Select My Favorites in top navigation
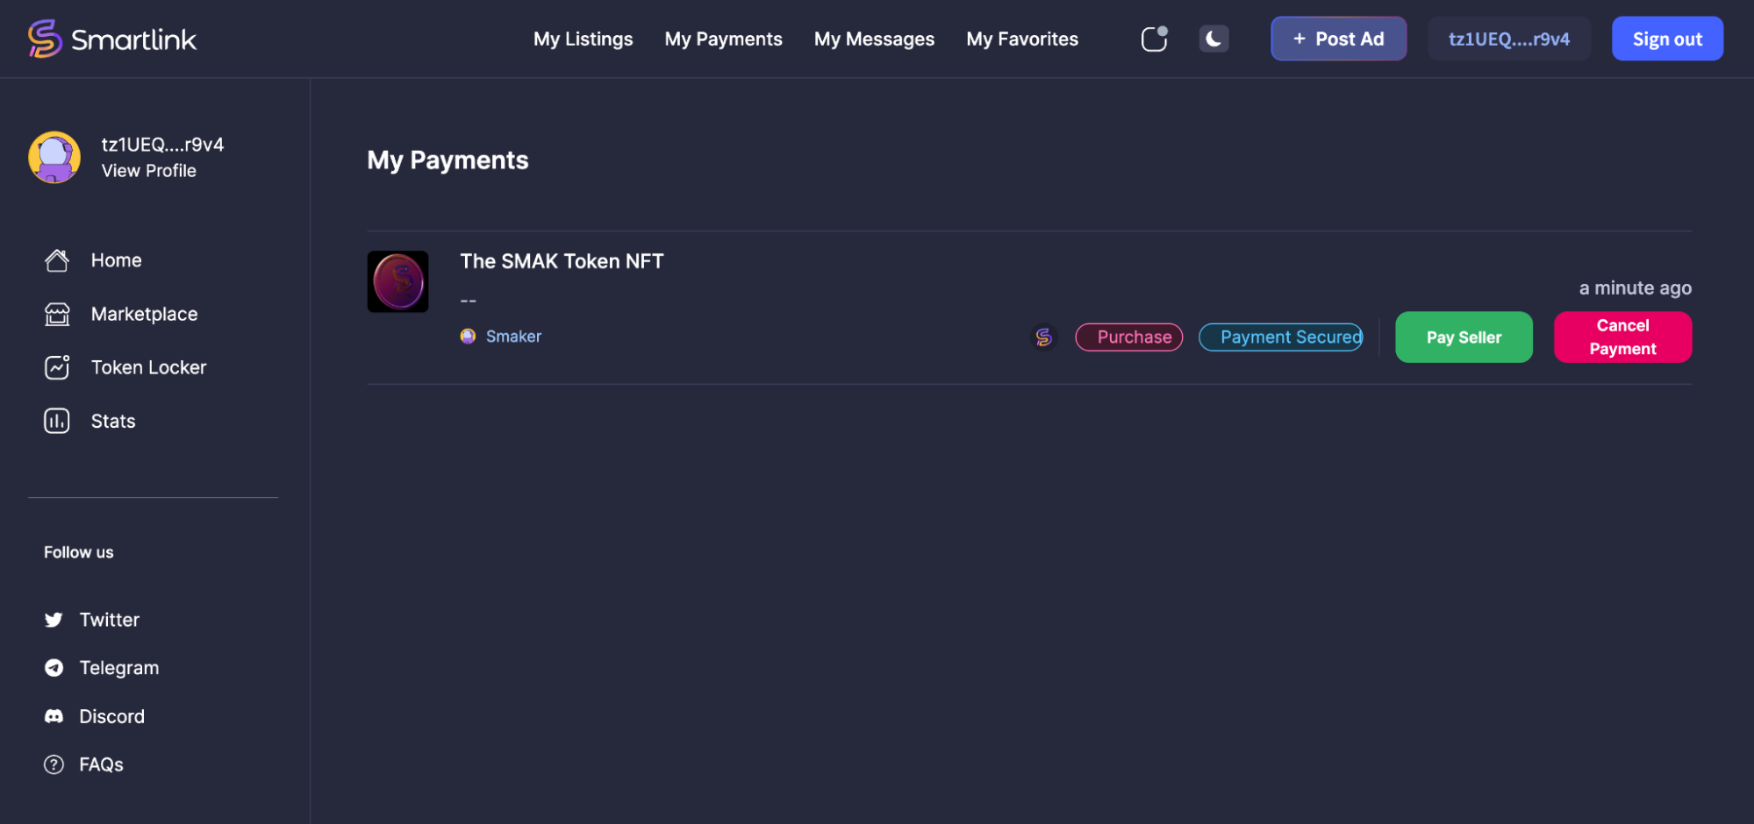The width and height of the screenshot is (1754, 824). (1022, 39)
